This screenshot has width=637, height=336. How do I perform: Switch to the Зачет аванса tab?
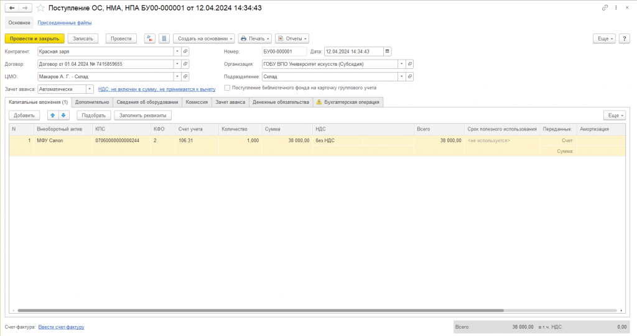pos(230,102)
